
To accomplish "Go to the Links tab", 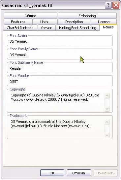I will (44, 22).
